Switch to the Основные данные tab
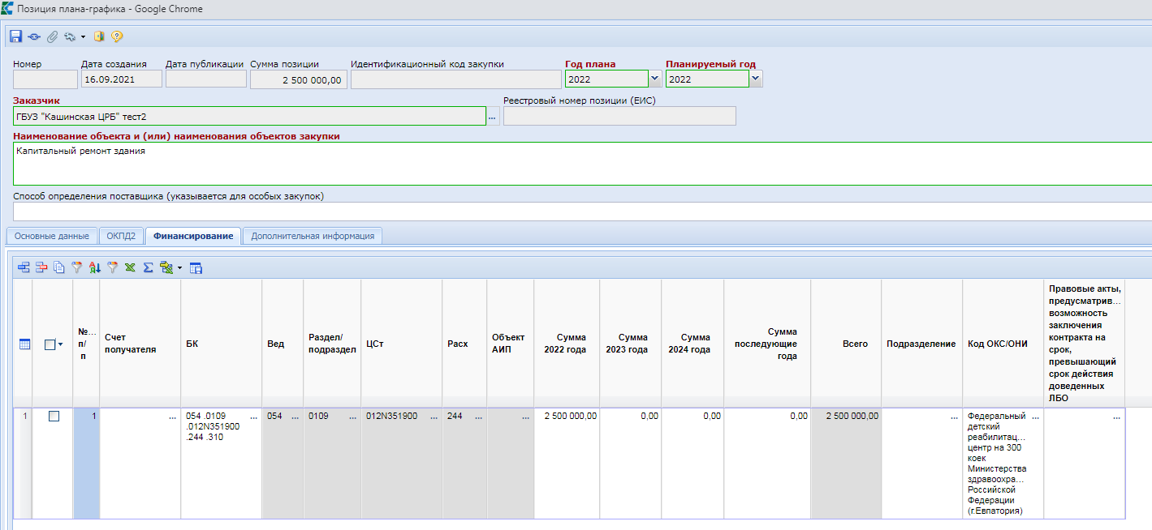The width and height of the screenshot is (1152, 530). [52, 236]
